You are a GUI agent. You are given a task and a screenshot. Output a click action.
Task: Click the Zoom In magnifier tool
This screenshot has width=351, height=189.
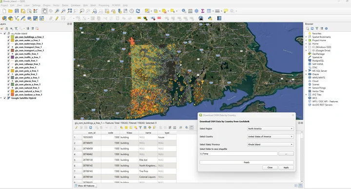[x=57, y=11]
